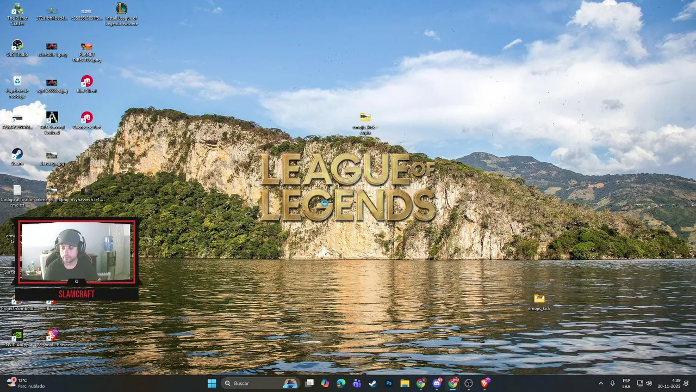Open the Riot Client desktop shortcut

(x=86, y=84)
